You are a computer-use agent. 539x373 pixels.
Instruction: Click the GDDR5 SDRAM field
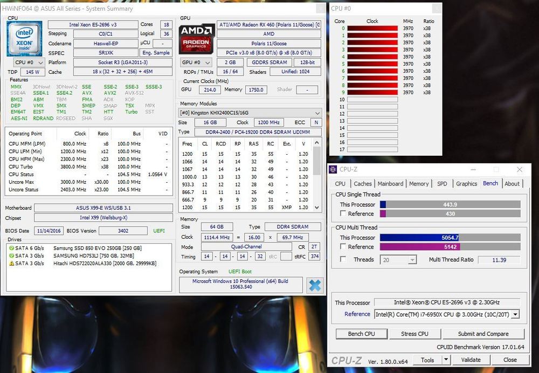(x=269, y=62)
